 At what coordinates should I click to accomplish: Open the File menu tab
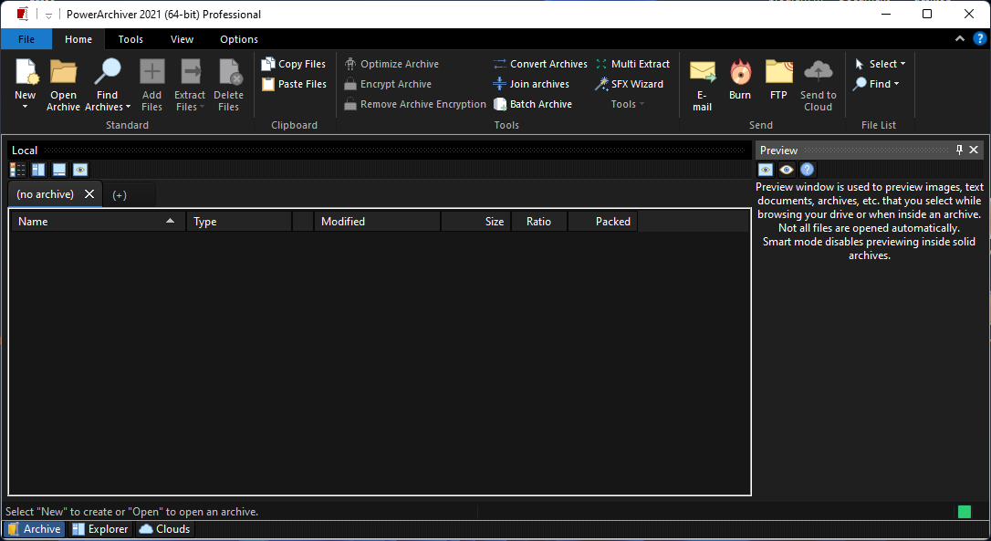click(x=26, y=39)
